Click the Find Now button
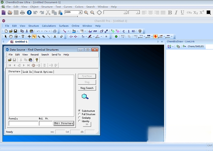This screenshot has height=151, width=213. click(87, 76)
